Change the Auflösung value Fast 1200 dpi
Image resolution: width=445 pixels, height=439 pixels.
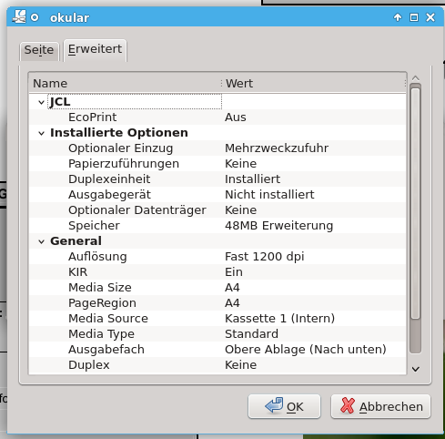tap(265, 257)
